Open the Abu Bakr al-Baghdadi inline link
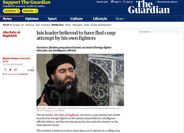This screenshot has height=133, width=184. [66, 115]
